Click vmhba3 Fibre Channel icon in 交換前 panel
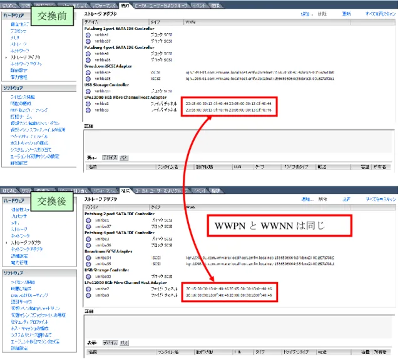Screen dimensions: 400x359 coord(88,110)
